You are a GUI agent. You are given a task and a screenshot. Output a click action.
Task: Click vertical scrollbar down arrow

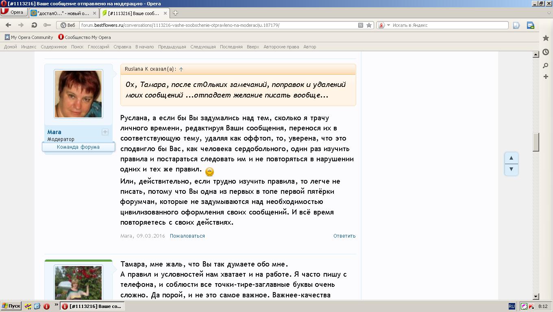tap(536, 297)
